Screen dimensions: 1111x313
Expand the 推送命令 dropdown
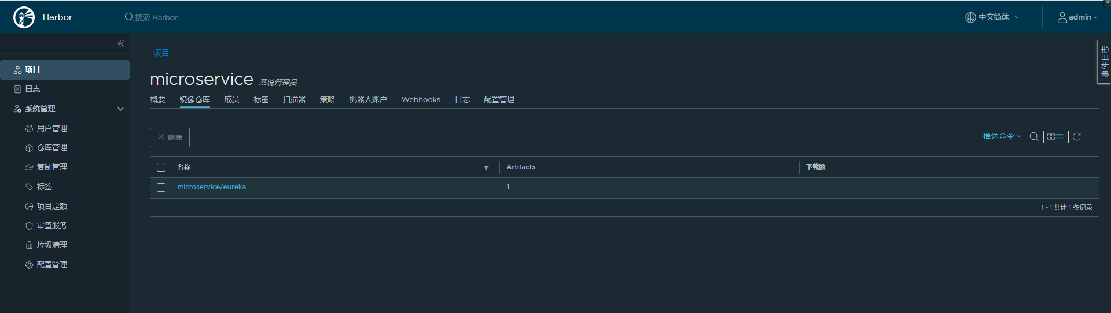[1002, 136]
